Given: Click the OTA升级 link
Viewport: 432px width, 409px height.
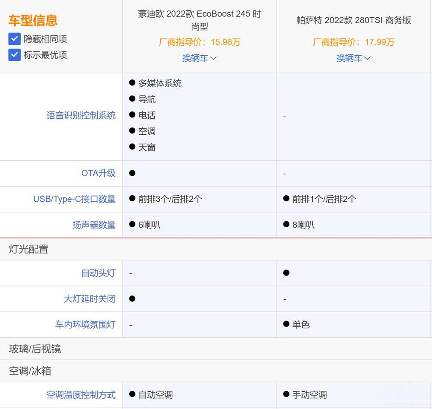Looking at the screenshot, I should (x=98, y=173).
